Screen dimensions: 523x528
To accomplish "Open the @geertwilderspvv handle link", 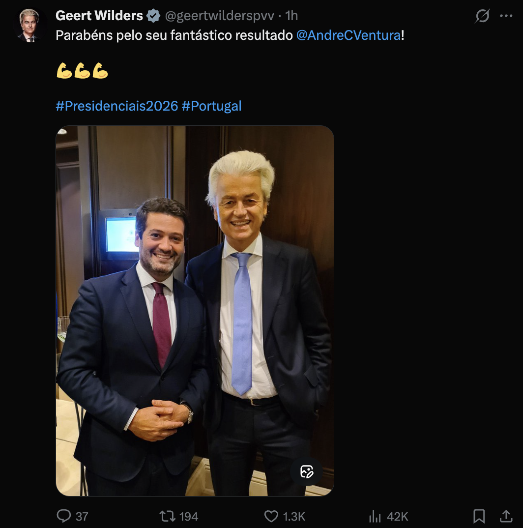I will (219, 16).
